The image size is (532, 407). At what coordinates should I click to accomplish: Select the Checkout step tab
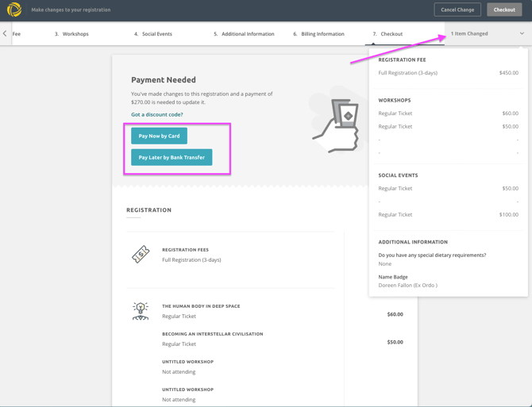coord(387,34)
